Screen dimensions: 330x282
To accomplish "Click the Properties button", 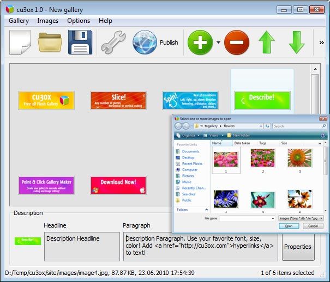I will click(298, 247).
